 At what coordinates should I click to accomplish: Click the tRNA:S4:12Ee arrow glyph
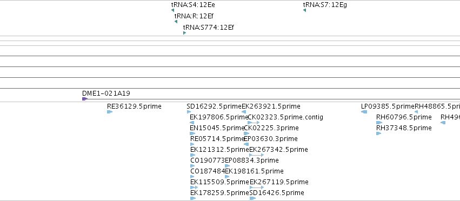point(172,10)
